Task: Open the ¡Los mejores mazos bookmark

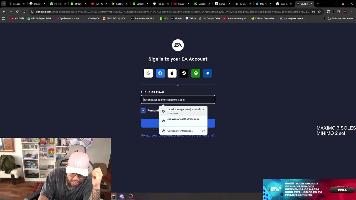Action: pyautogui.click(x=292, y=18)
